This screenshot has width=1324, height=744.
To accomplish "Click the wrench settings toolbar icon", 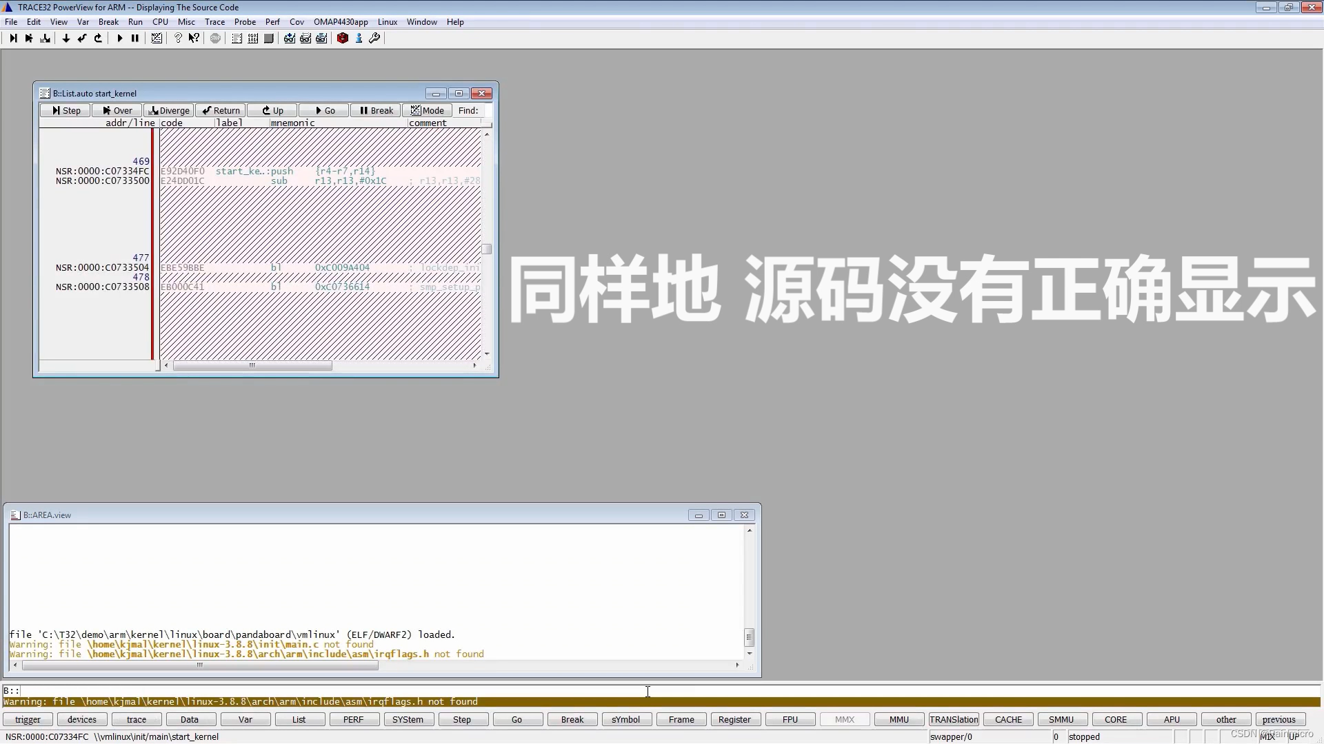I will pos(374,39).
